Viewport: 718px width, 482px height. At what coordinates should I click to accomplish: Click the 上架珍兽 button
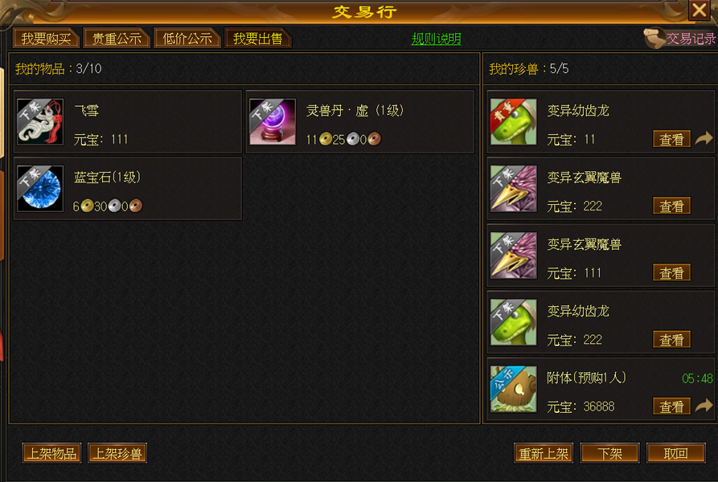click(x=117, y=453)
